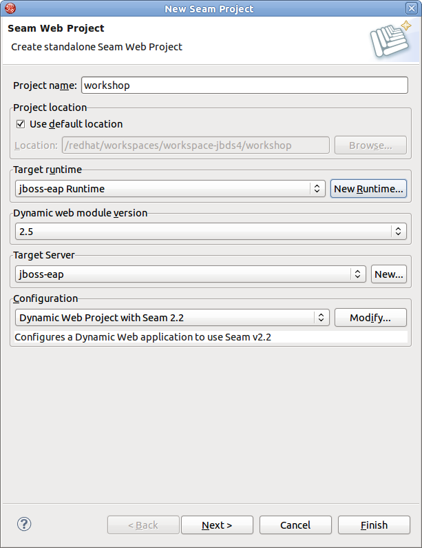Click Finish to create the project
This screenshot has height=548, width=422.
tap(374, 525)
